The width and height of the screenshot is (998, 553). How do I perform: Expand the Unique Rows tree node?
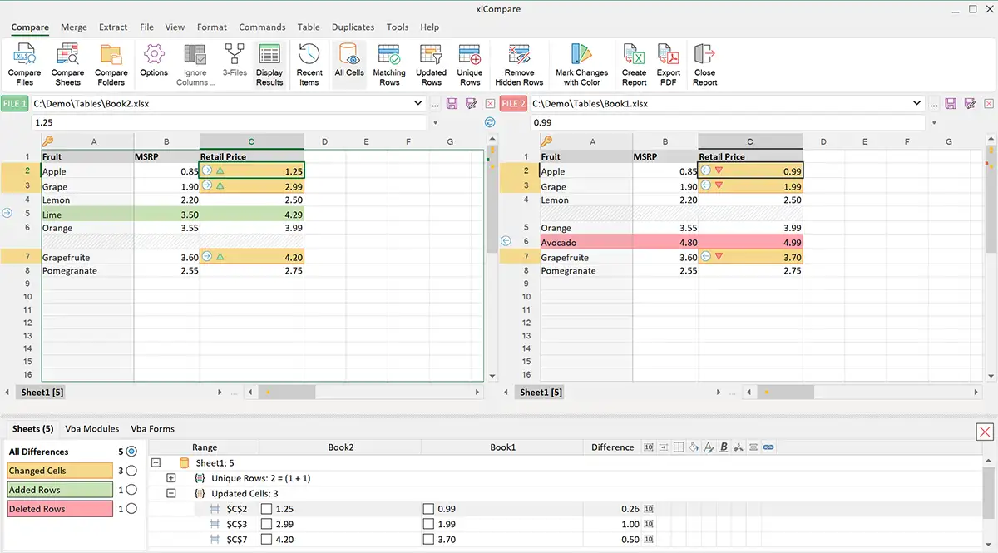pyautogui.click(x=171, y=478)
